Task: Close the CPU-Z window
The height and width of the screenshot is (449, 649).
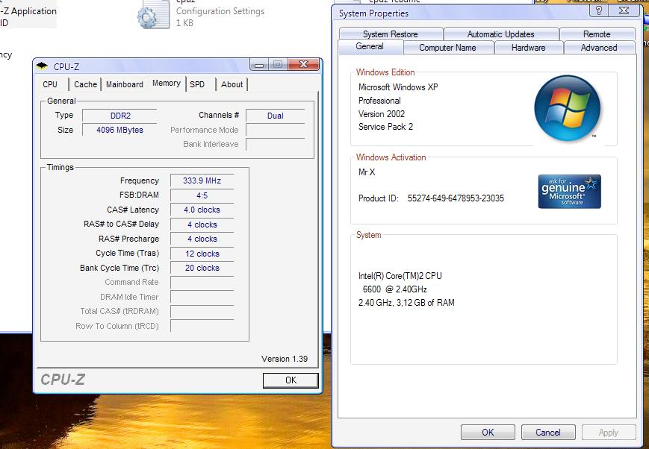Action: [303, 64]
